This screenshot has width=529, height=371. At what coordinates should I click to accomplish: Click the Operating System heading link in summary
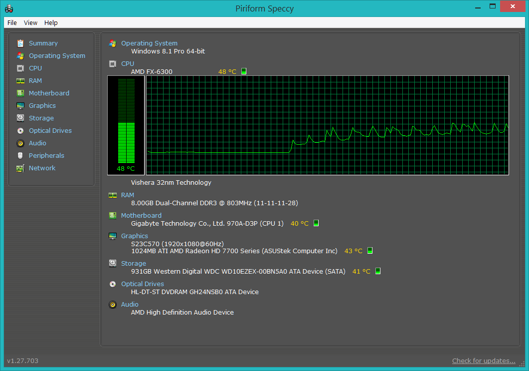pos(149,43)
